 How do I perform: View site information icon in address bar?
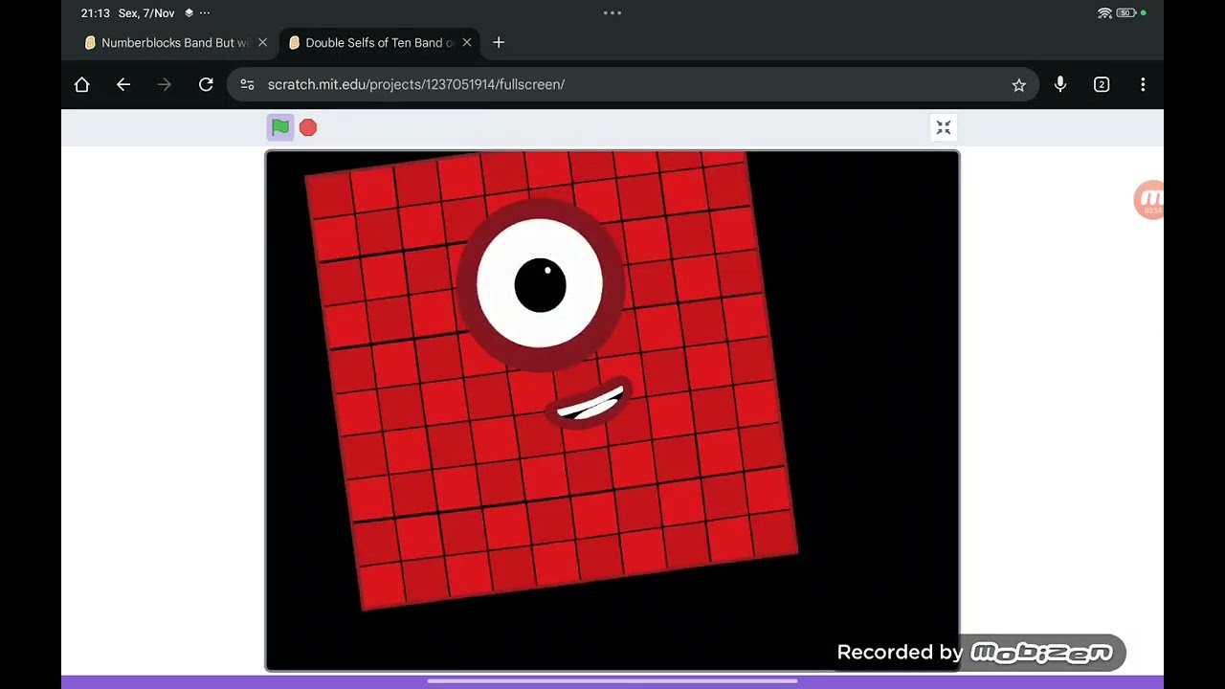247,84
